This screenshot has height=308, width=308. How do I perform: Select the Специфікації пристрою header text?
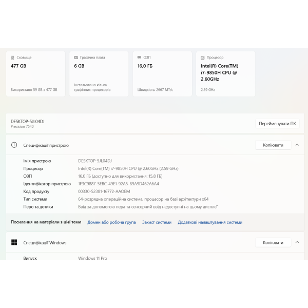click(x=46, y=145)
